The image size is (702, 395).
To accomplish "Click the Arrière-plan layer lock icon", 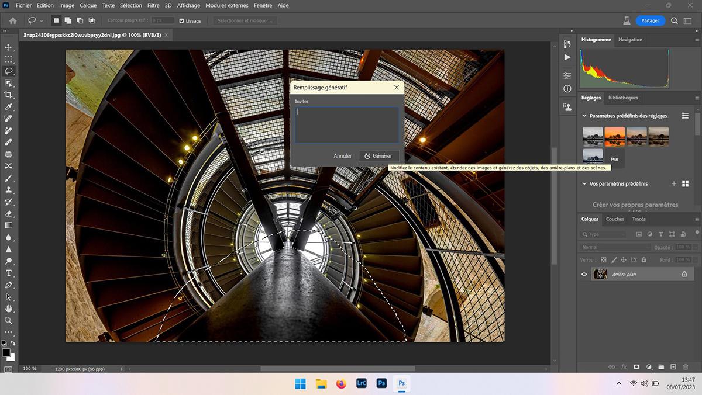I will point(684,274).
